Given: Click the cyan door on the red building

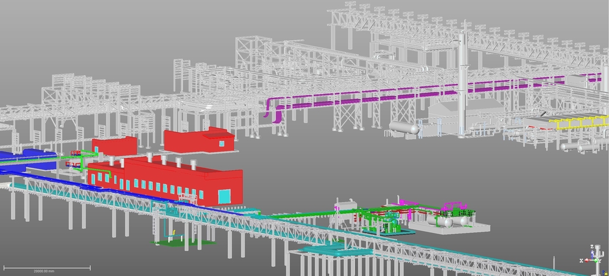Looking at the screenshot, I should tap(225, 196).
